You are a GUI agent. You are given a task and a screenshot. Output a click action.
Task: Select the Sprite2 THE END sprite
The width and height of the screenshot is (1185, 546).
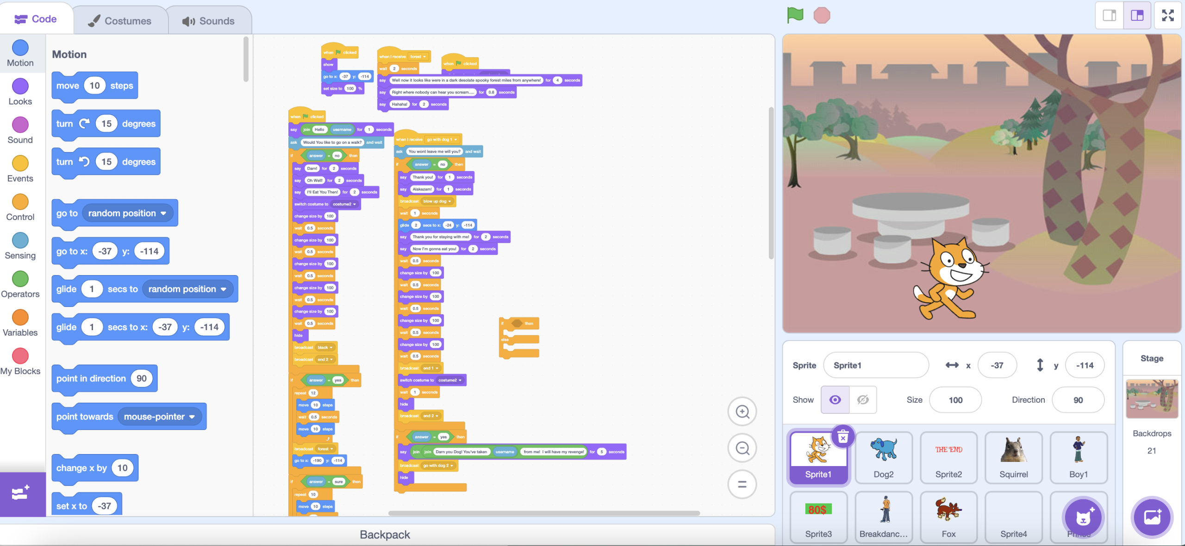coord(948,458)
